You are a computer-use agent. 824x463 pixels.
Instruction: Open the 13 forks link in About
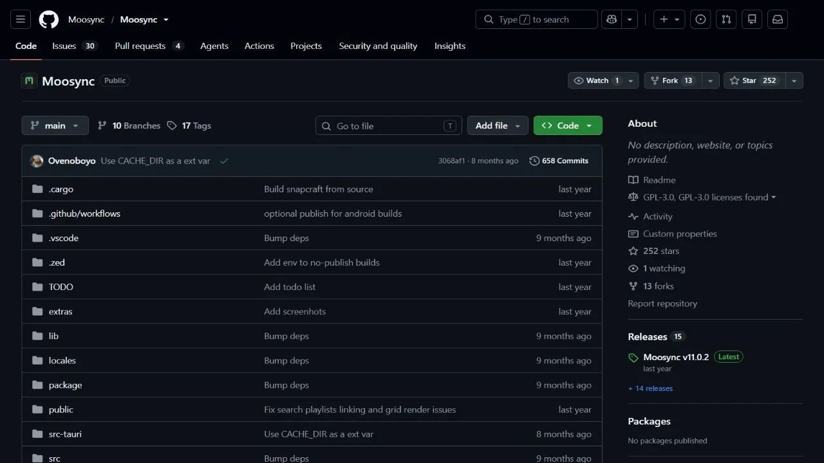659,286
